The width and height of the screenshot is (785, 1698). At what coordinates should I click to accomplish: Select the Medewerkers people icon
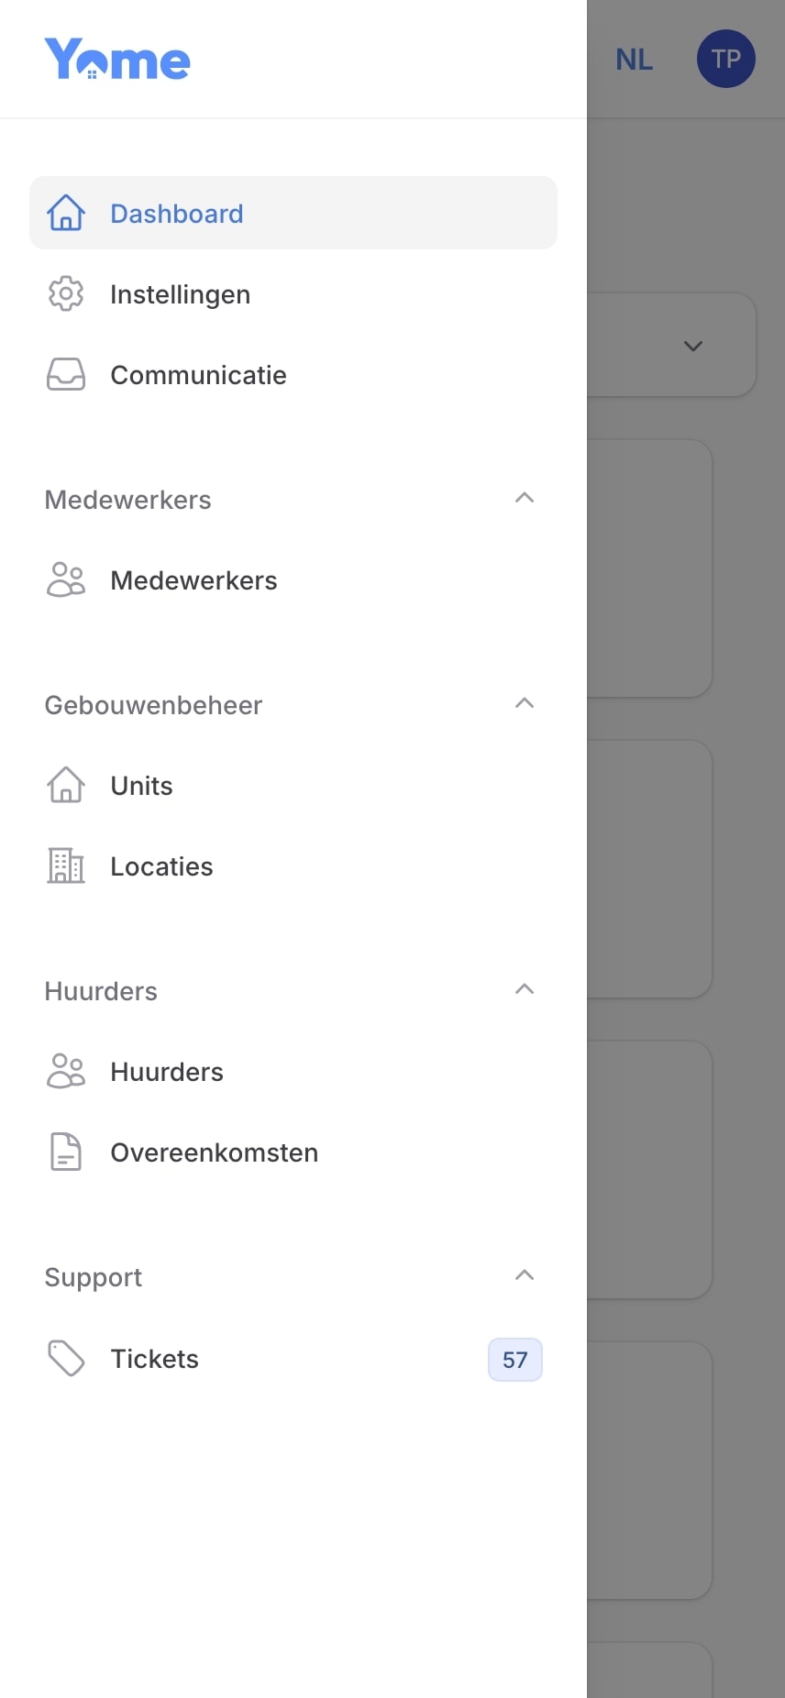(x=65, y=579)
